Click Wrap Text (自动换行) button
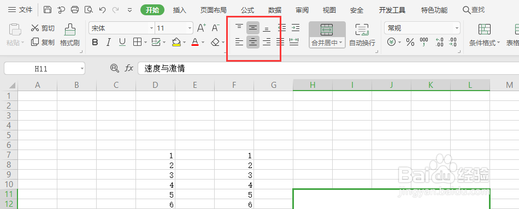The image size is (519, 209). (362, 35)
